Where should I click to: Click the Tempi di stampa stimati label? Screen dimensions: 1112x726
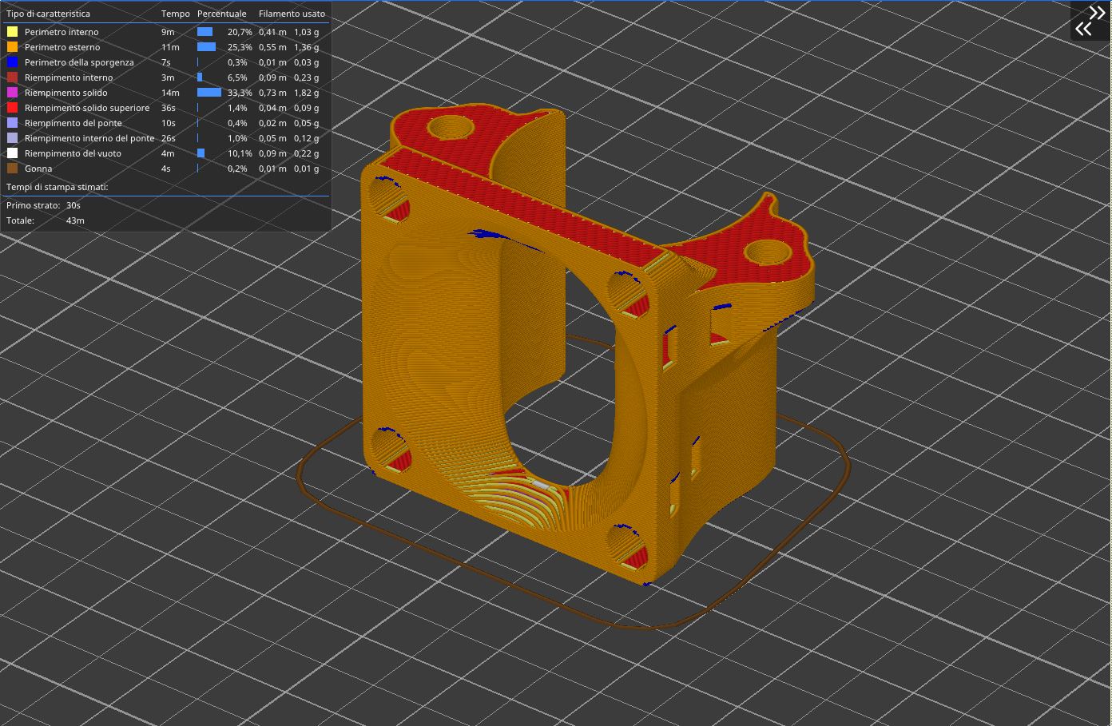click(x=57, y=187)
